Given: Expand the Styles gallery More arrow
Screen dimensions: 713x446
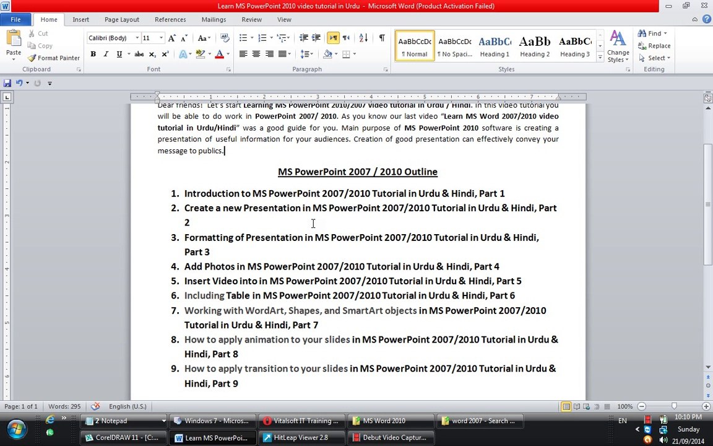Looking at the screenshot, I should [x=600, y=58].
